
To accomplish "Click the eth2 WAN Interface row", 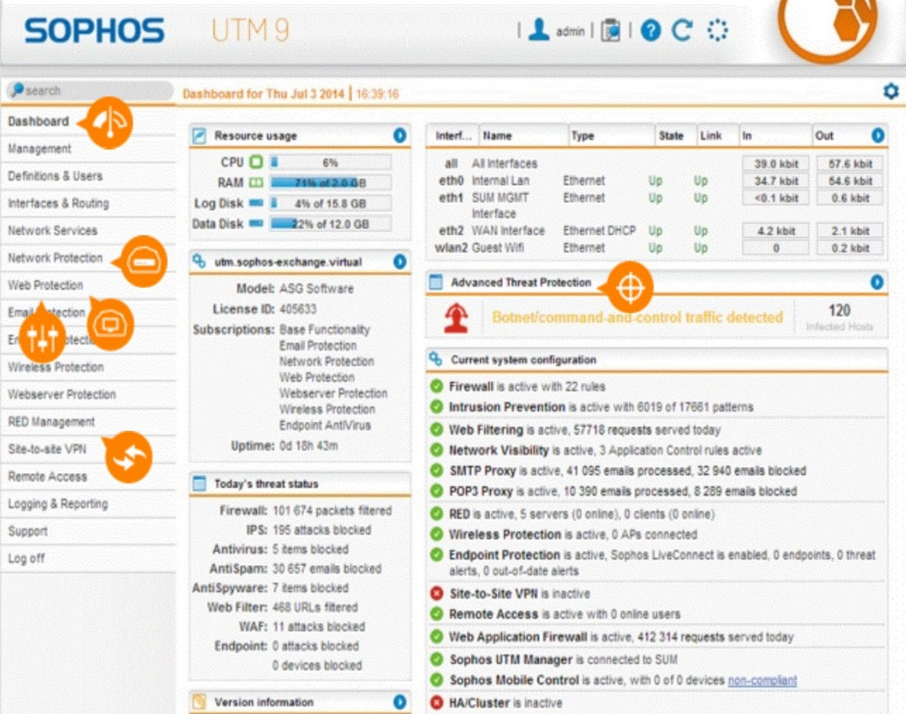I will [x=659, y=231].
